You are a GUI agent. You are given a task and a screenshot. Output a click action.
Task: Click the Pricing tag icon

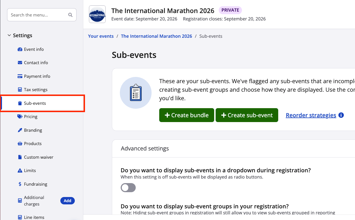(x=20, y=117)
